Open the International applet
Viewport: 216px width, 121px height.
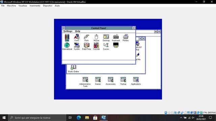(67, 46)
